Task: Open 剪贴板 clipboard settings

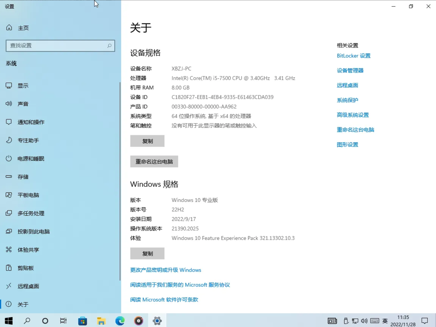Action: (x=25, y=268)
